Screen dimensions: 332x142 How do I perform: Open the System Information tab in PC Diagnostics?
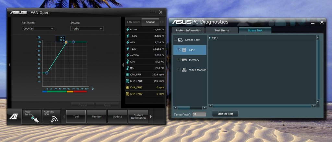point(188,30)
